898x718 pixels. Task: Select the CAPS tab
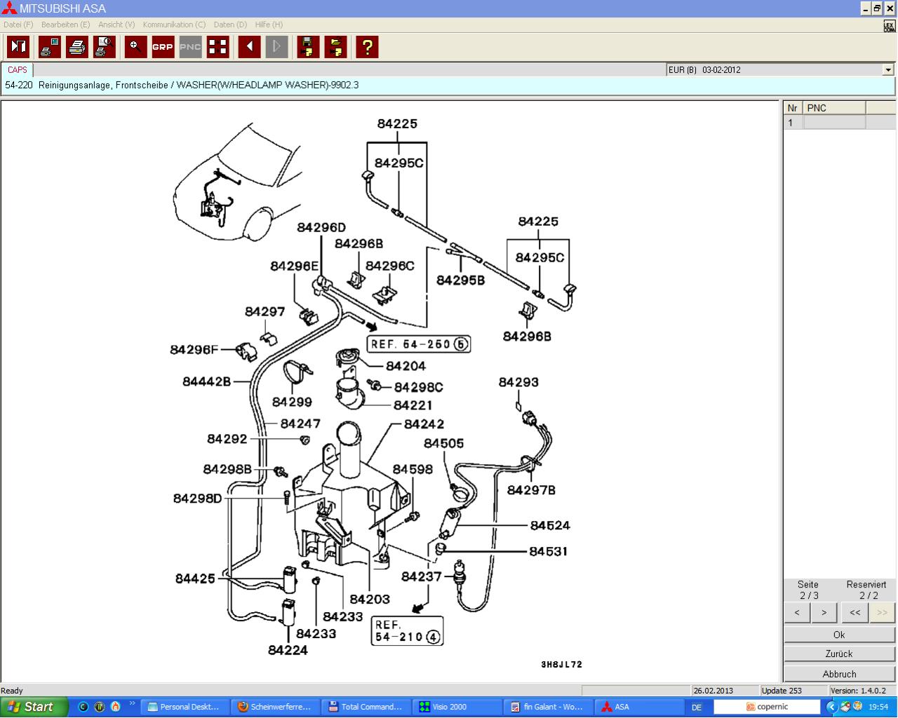[x=18, y=70]
